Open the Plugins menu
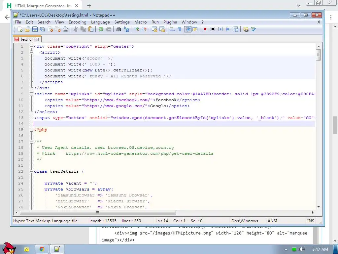The width and height of the screenshot is (338, 254). tap(170, 22)
